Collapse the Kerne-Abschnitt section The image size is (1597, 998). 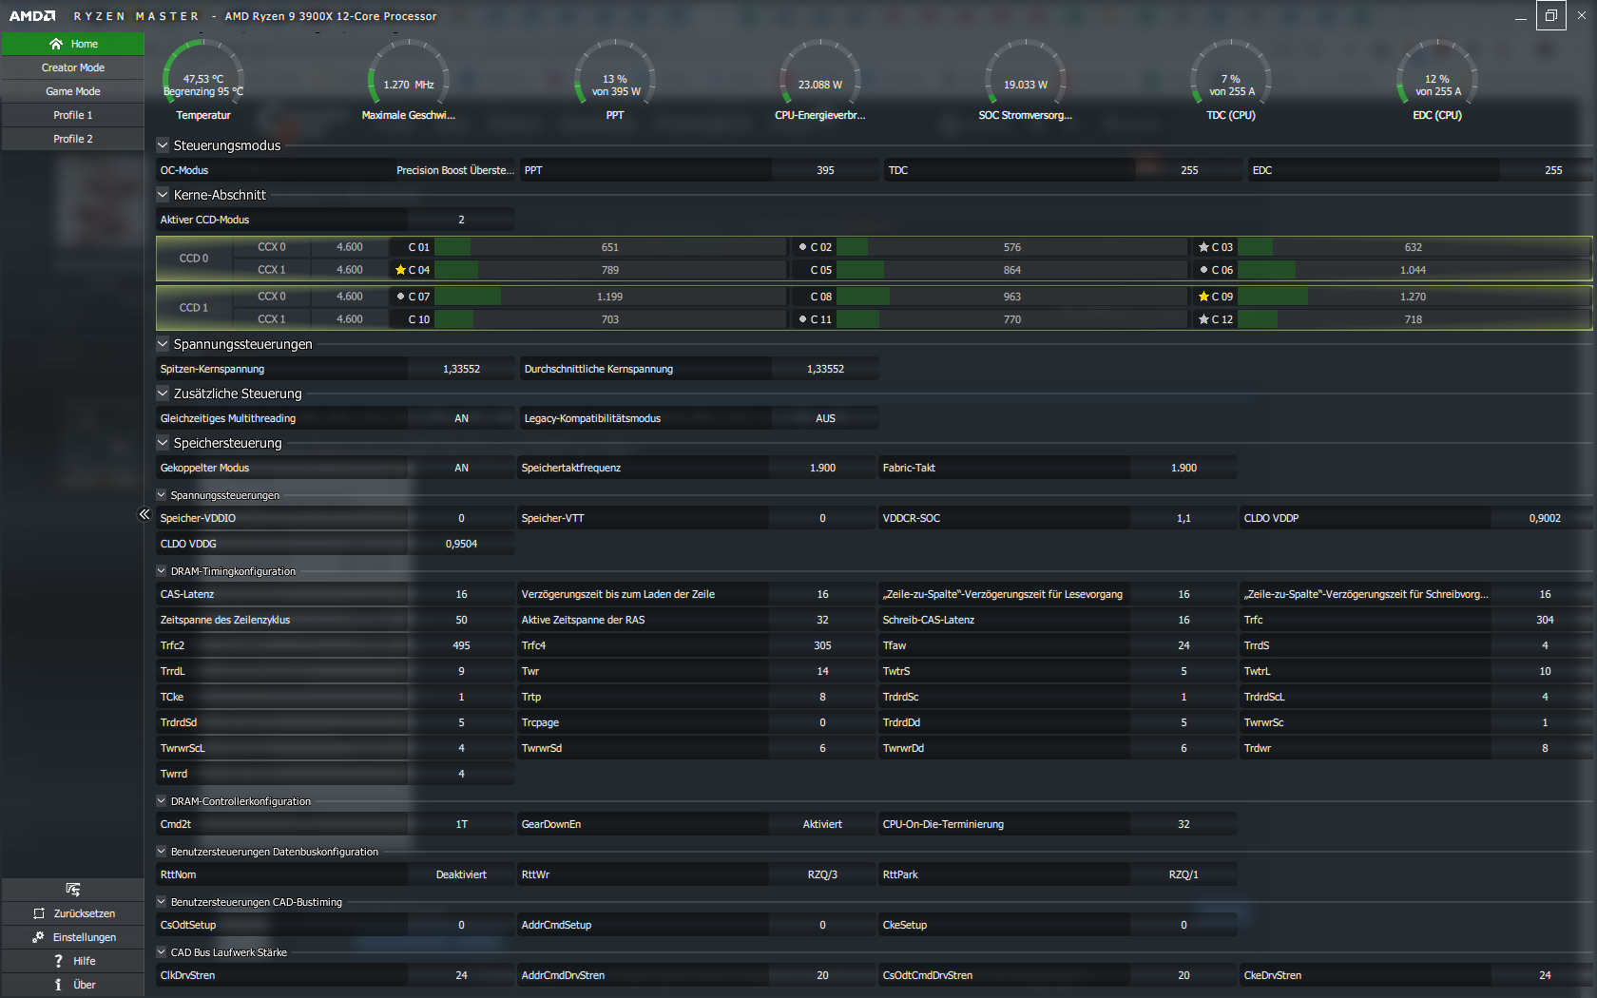click(x=163, y=195)
